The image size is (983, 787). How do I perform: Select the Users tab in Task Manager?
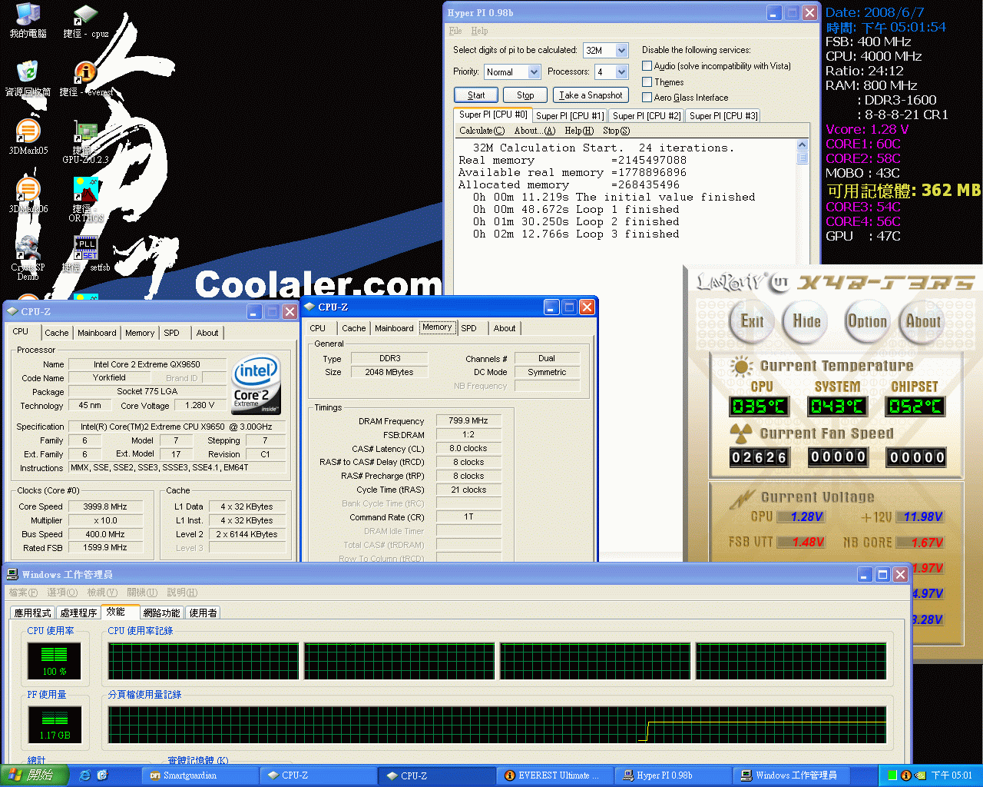pos(204,613)
